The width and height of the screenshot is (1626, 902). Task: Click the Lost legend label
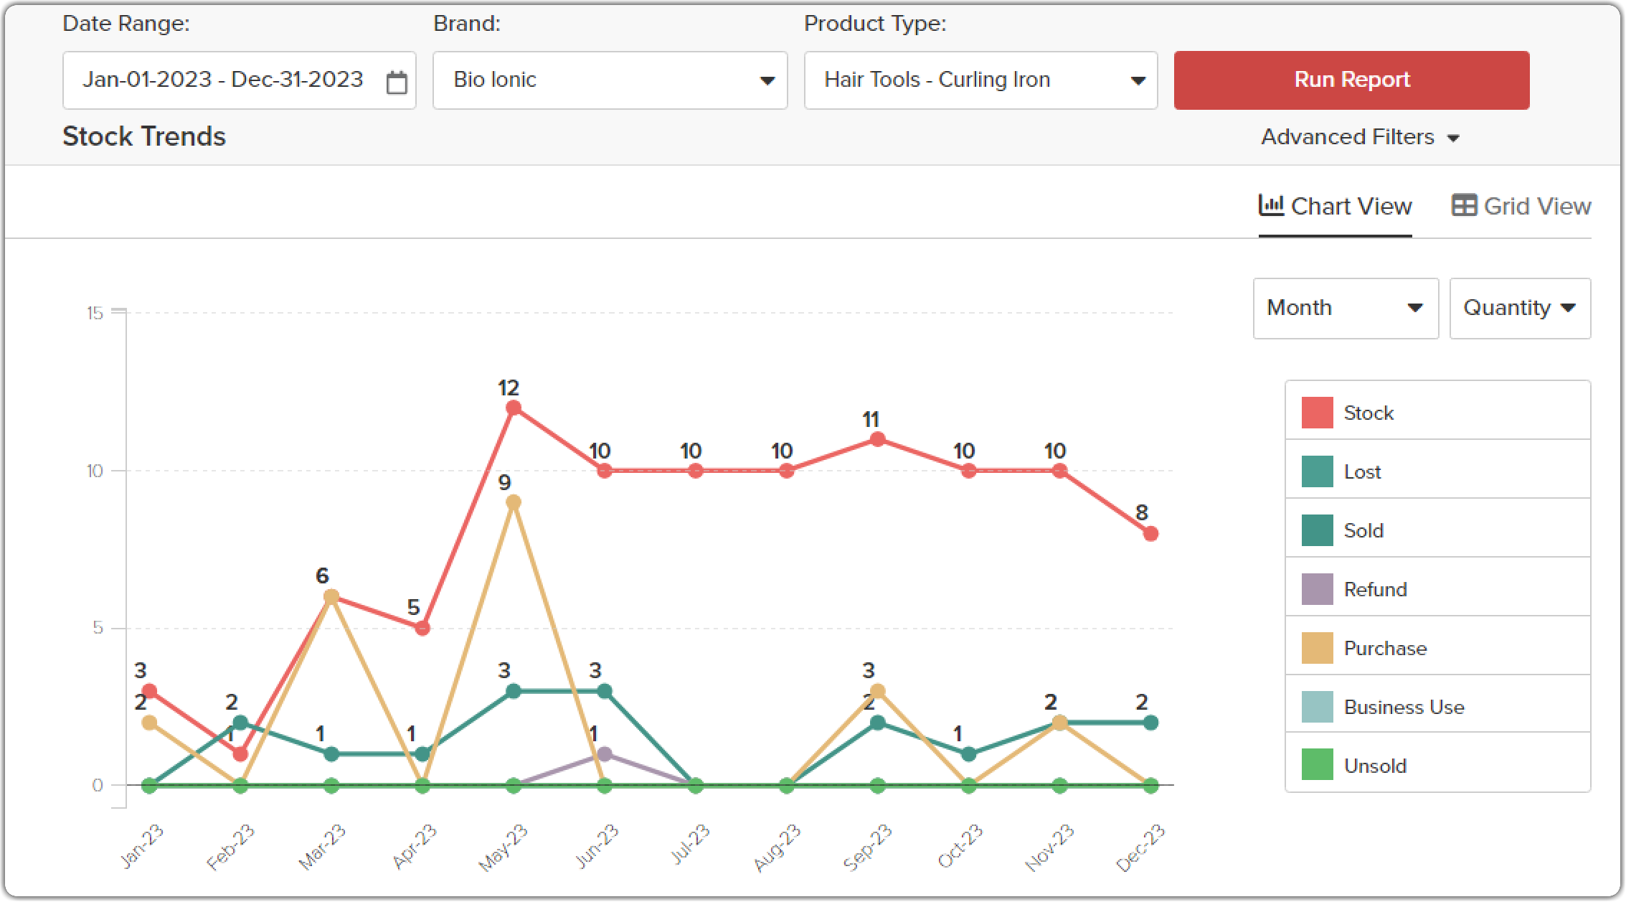click(1362, 472)
